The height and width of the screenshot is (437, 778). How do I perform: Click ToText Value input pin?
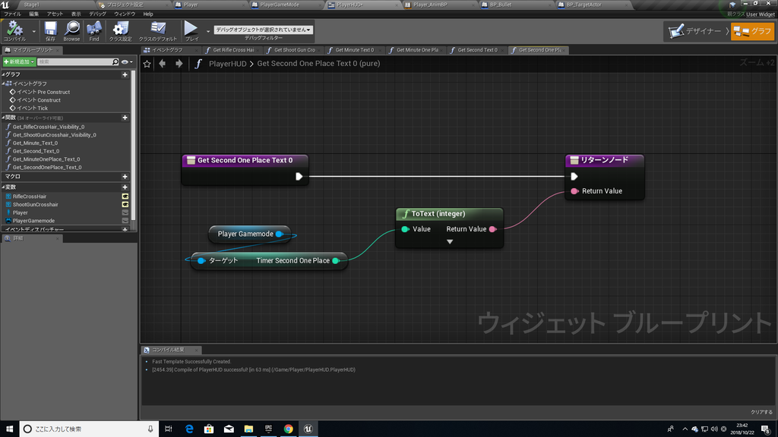pos(406,229)
